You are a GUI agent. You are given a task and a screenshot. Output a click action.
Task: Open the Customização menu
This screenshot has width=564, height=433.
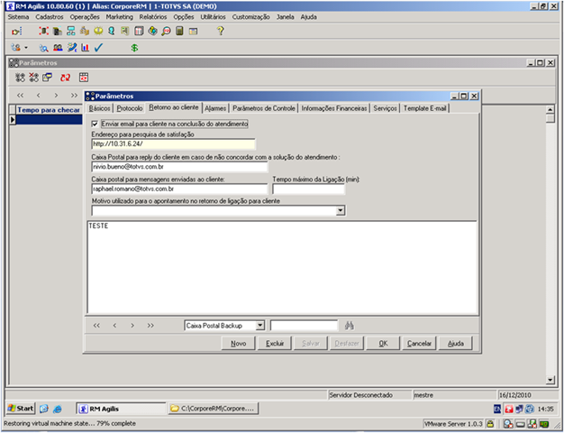click(x=250, y=17)
